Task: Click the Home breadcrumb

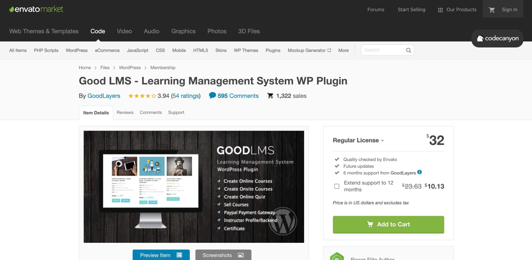Action: [85, 68]
